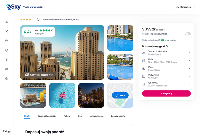Image resolution: width=201 pixels, height=139 pixels.
Task: Click the eSky logo
Action: pos(14,7)
